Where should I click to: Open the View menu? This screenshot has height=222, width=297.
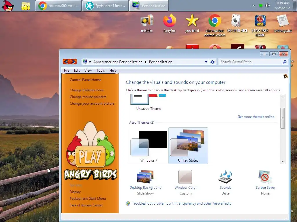click(x=88, y=71)
